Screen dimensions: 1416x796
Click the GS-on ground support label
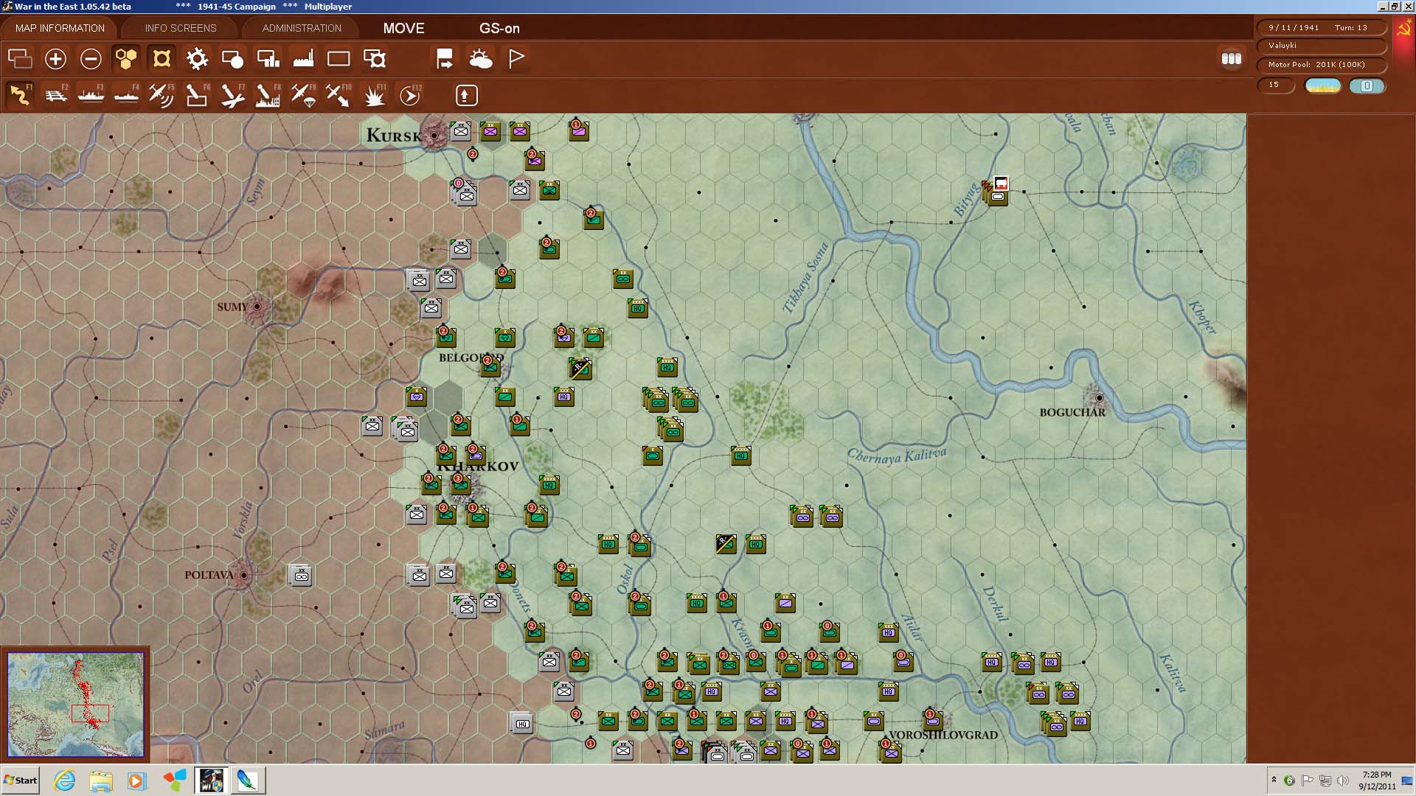(x=499, y=28)
